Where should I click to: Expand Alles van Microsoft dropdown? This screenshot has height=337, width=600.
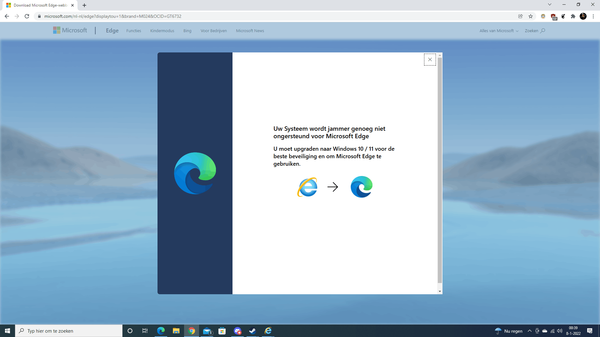coord(499,31)
